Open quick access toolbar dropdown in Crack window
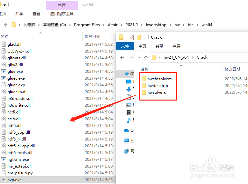Screen dimensions: 248x184 click(x=145, y=37)
